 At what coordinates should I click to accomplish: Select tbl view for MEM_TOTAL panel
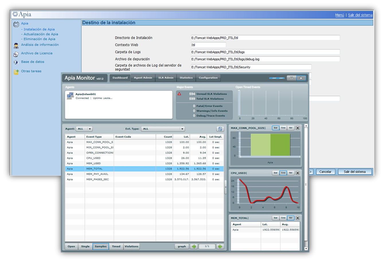[x=291, y=218]
